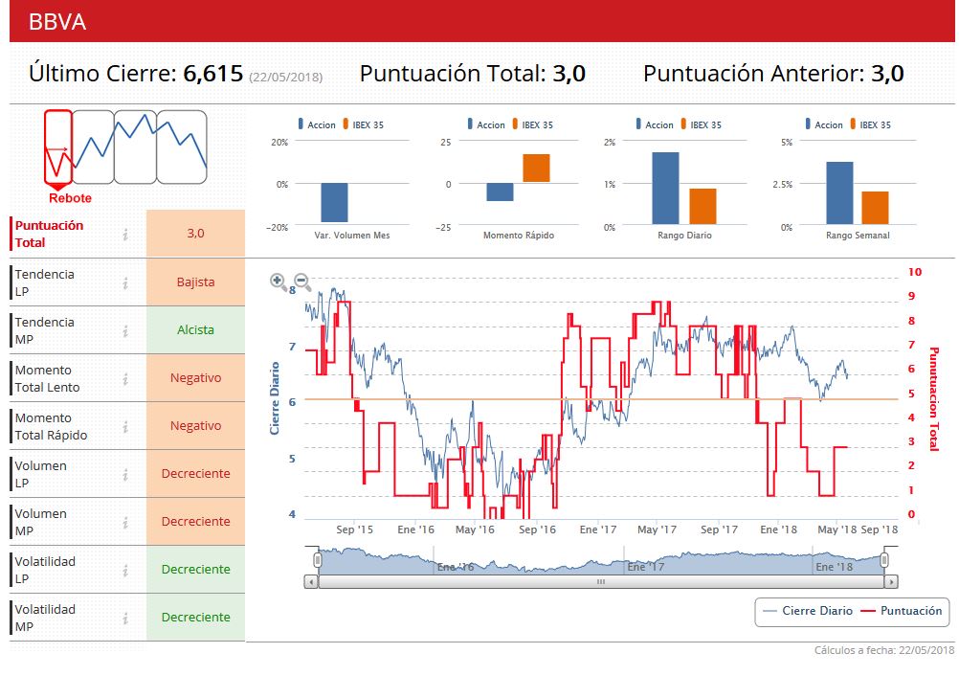Click the Ene '17 marker in navigator
This screenshot has width=959, height=676.
click(645, 567)
